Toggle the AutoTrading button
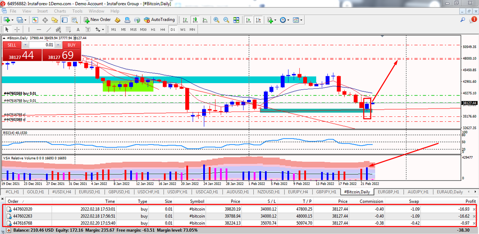This screenshot has width=479, height=234. click(x=159, y=20)
